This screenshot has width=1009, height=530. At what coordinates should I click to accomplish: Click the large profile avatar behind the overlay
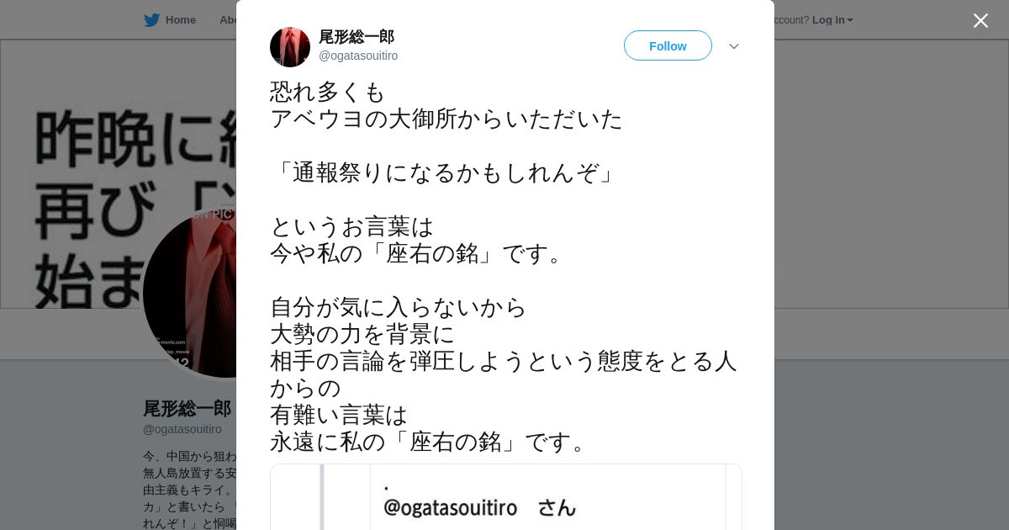191,293
